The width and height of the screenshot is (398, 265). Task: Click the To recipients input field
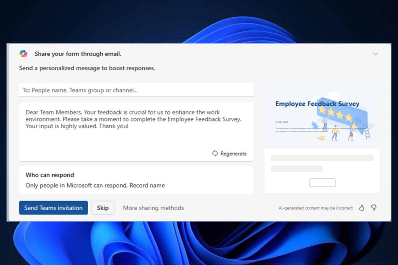pos(136,90)
